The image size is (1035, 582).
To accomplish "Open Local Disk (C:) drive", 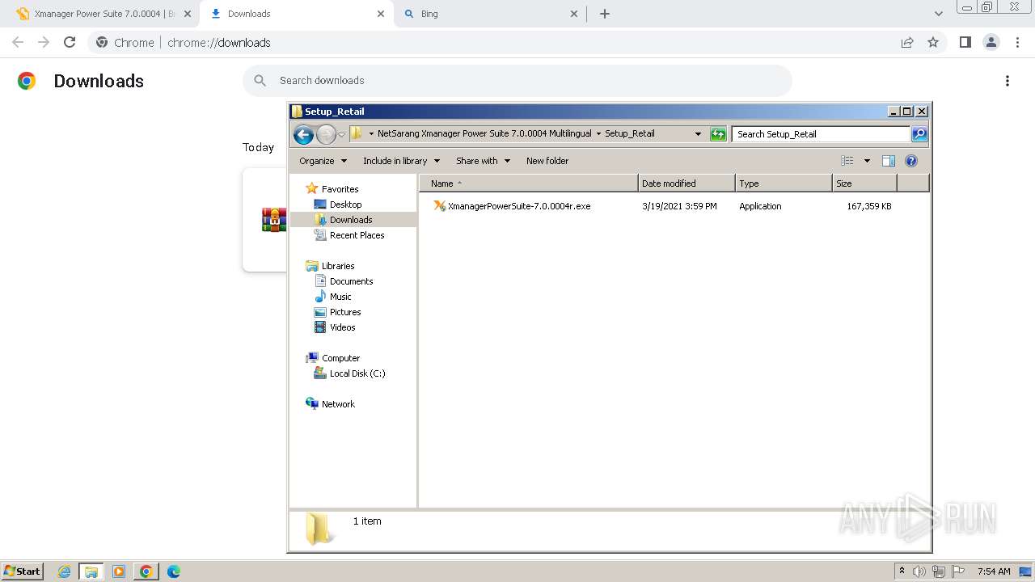I will pos(357,373).
